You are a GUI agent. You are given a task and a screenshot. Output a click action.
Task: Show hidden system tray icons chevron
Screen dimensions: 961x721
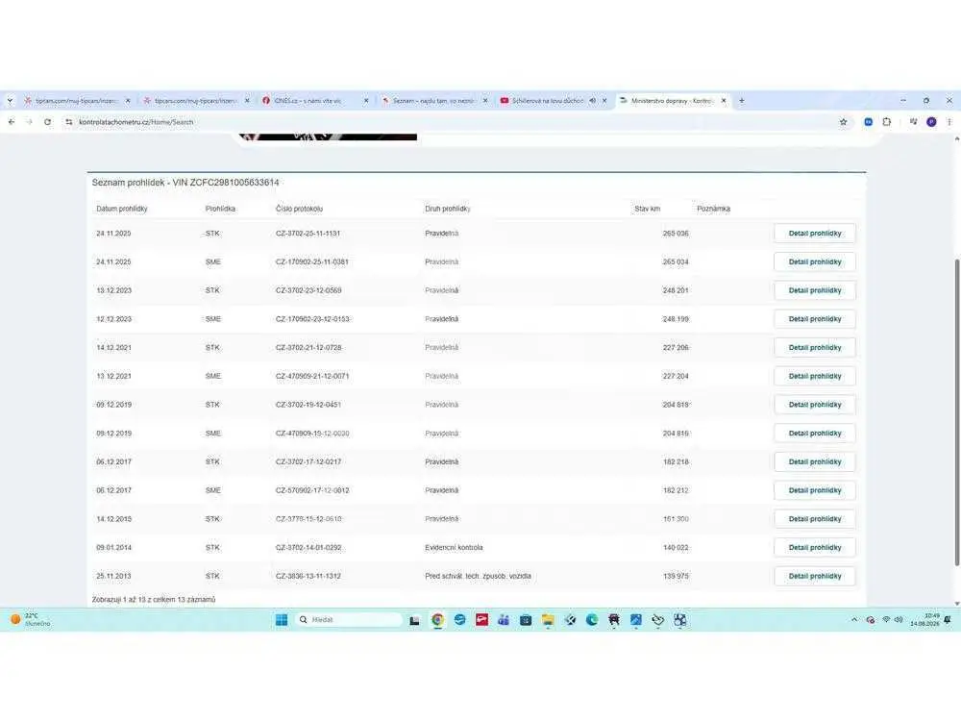coord(854,620)
